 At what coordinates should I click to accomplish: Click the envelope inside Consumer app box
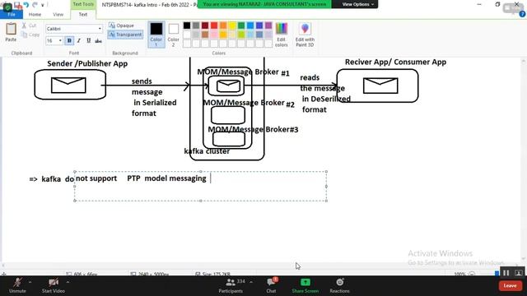pos(380,86)
